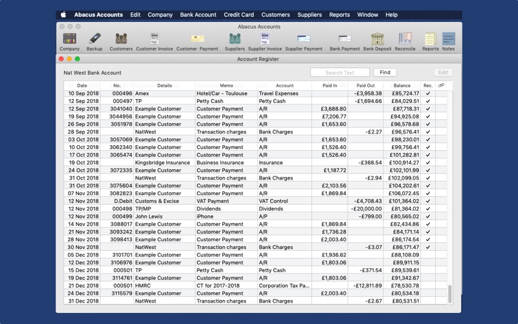Select the £7,206.77 paid in amount

coord(330,117)
